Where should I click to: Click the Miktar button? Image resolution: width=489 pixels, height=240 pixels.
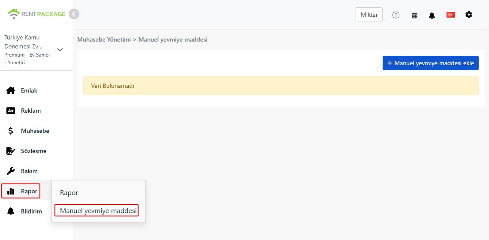[x=369, y=15]
